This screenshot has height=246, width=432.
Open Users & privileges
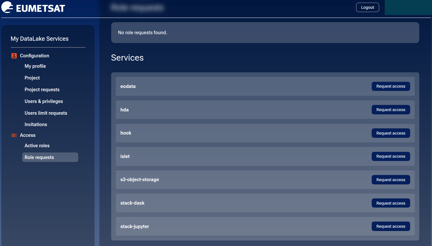tap(44, 101)
